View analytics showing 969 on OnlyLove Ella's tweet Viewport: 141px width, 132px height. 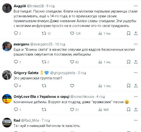tap(104, 110)
